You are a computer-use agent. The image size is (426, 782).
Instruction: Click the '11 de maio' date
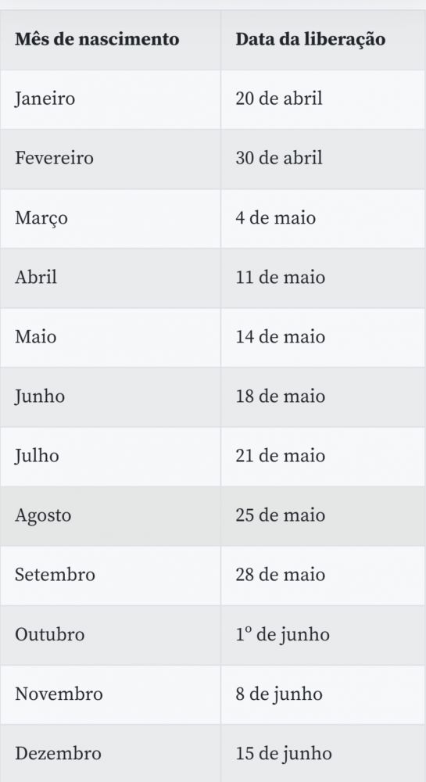point(281,277)
